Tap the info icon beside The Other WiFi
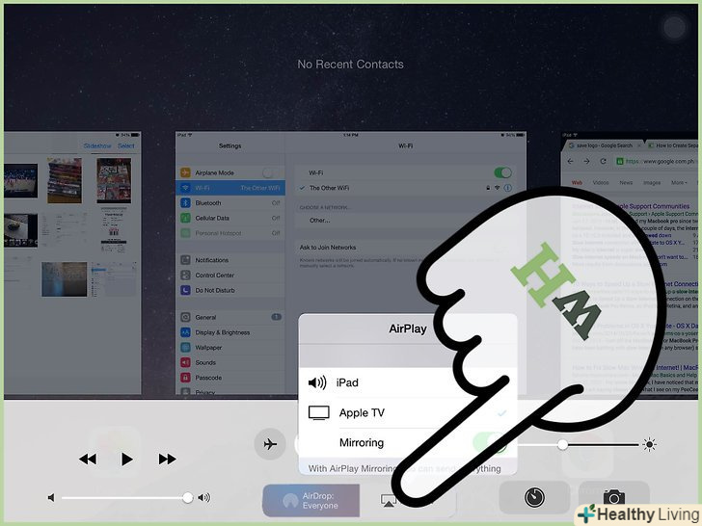This screenshot has width=702, height=526. tap(507, 188)
